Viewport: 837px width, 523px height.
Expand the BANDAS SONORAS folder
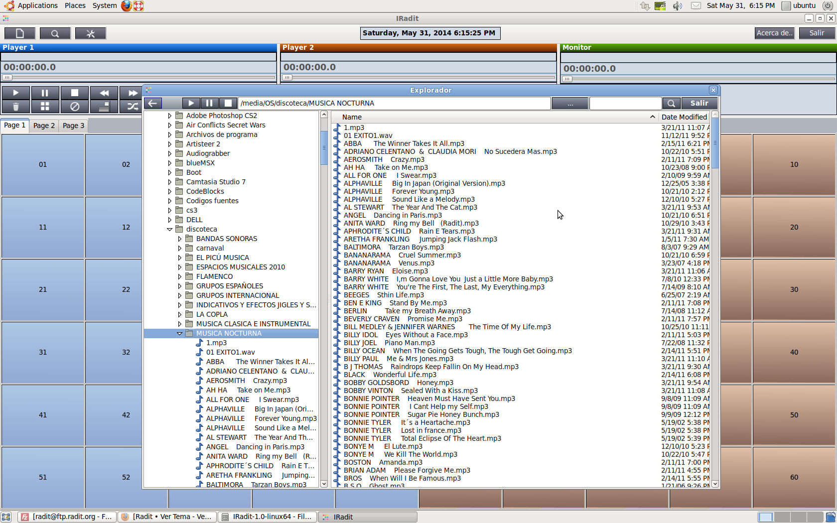pyautogui.click(x=180, y=239)
